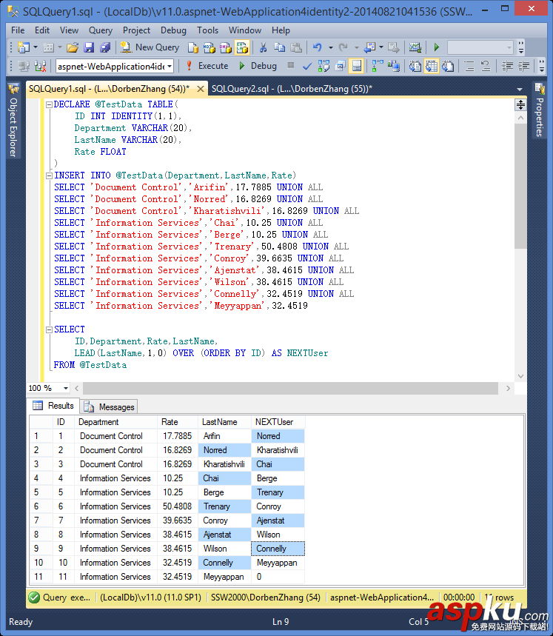Click the Save All icon

(x=105, y=47)
